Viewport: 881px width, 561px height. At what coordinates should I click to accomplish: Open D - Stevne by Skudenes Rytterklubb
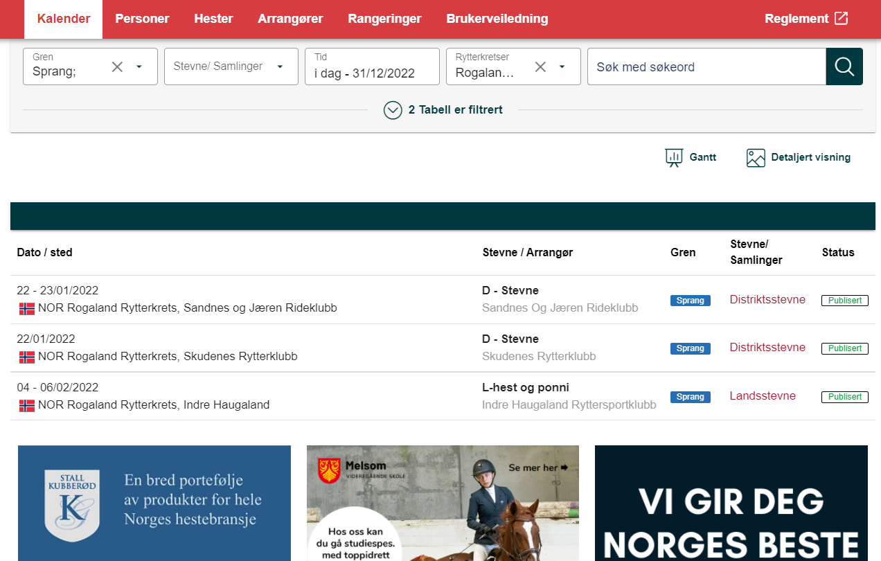coord(510,339)
